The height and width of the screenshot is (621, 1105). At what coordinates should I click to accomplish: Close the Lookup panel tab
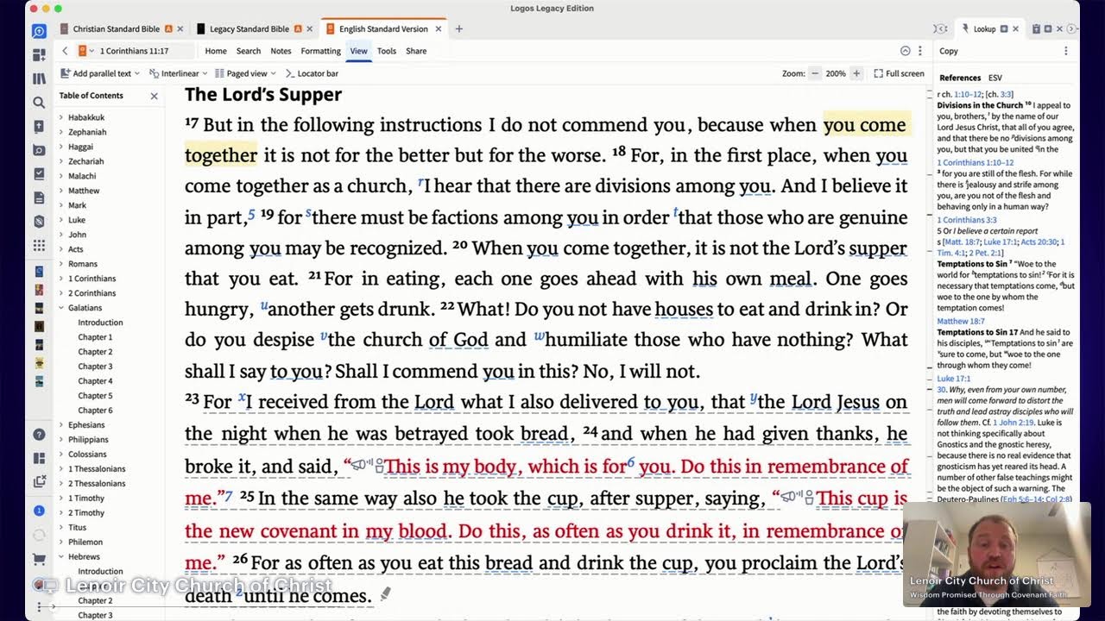pyautogui.click(x=1015, y=29)
